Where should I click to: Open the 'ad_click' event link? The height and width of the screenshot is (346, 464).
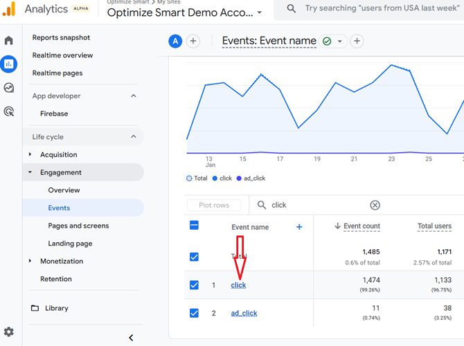244,313
